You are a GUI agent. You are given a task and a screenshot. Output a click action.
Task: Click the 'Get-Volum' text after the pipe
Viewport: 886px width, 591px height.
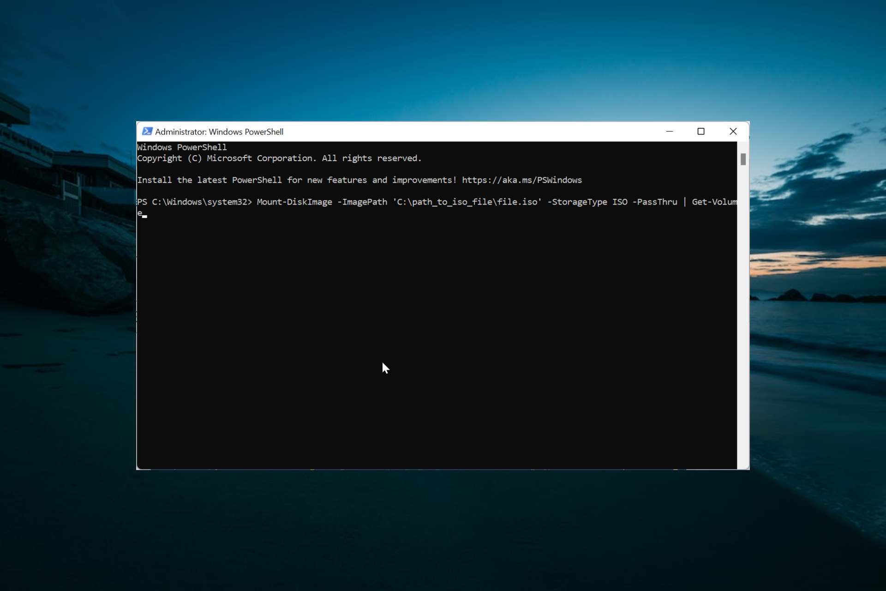point(714,202)
